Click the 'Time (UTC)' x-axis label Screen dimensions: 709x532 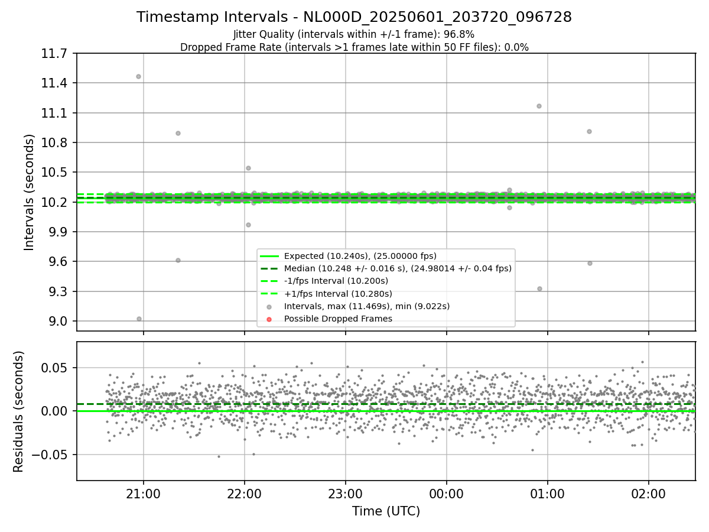pos(386,511)
